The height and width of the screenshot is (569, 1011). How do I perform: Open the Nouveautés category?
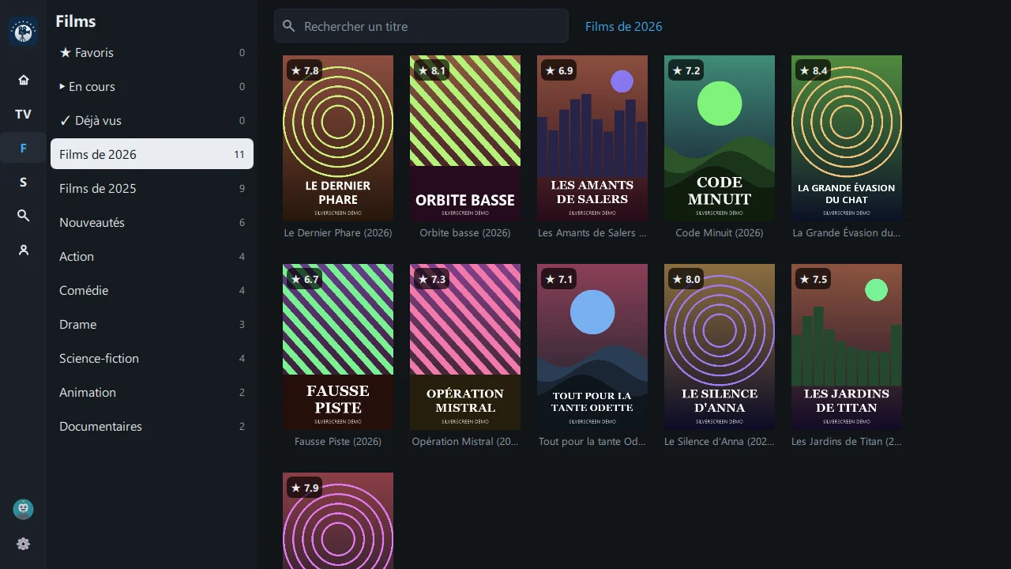152,223
